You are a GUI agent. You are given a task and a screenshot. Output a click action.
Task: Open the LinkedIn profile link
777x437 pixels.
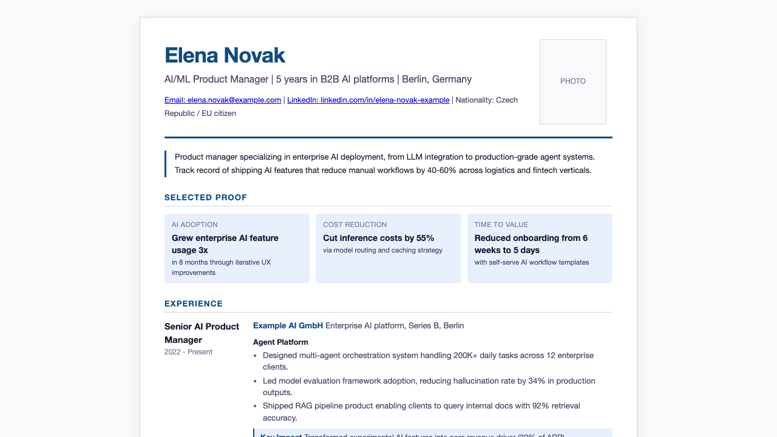tap(368, 100)
